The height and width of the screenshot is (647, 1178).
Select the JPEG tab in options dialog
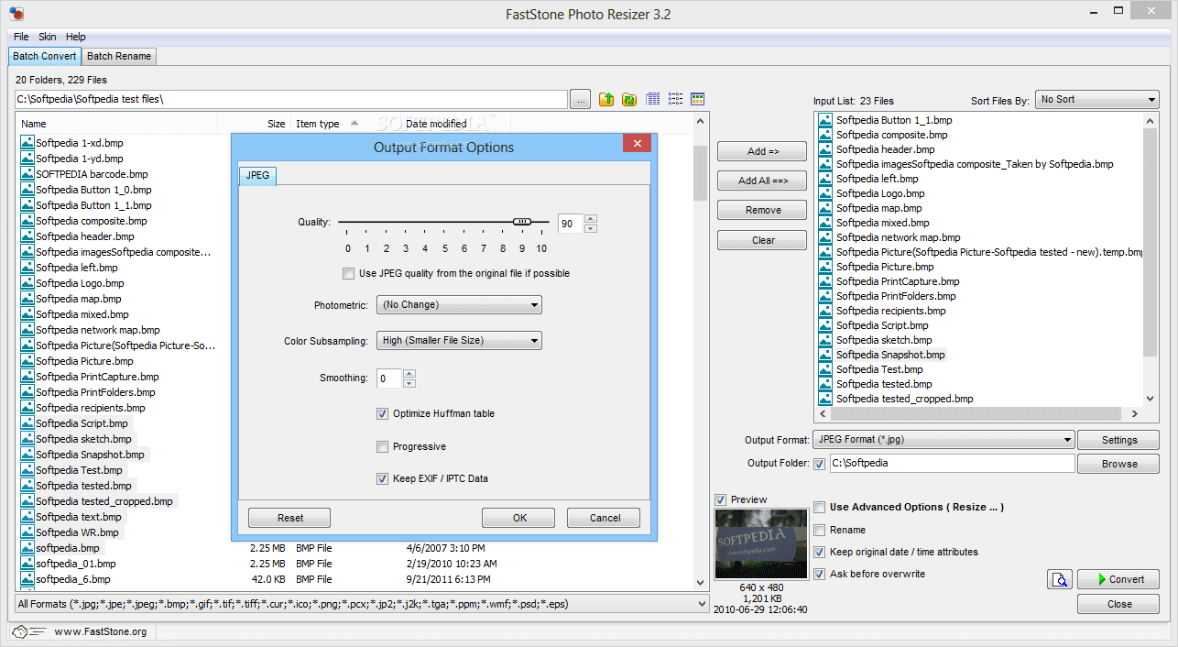pos(257,175)
